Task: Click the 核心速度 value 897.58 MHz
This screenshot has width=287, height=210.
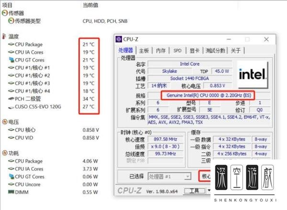Action: coord(166,139)
